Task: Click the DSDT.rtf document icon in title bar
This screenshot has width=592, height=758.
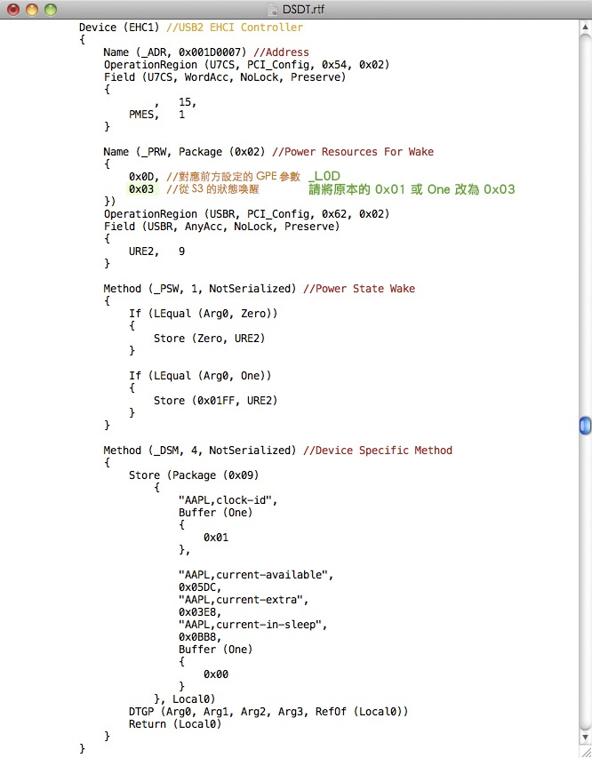Action: point(273,9)
